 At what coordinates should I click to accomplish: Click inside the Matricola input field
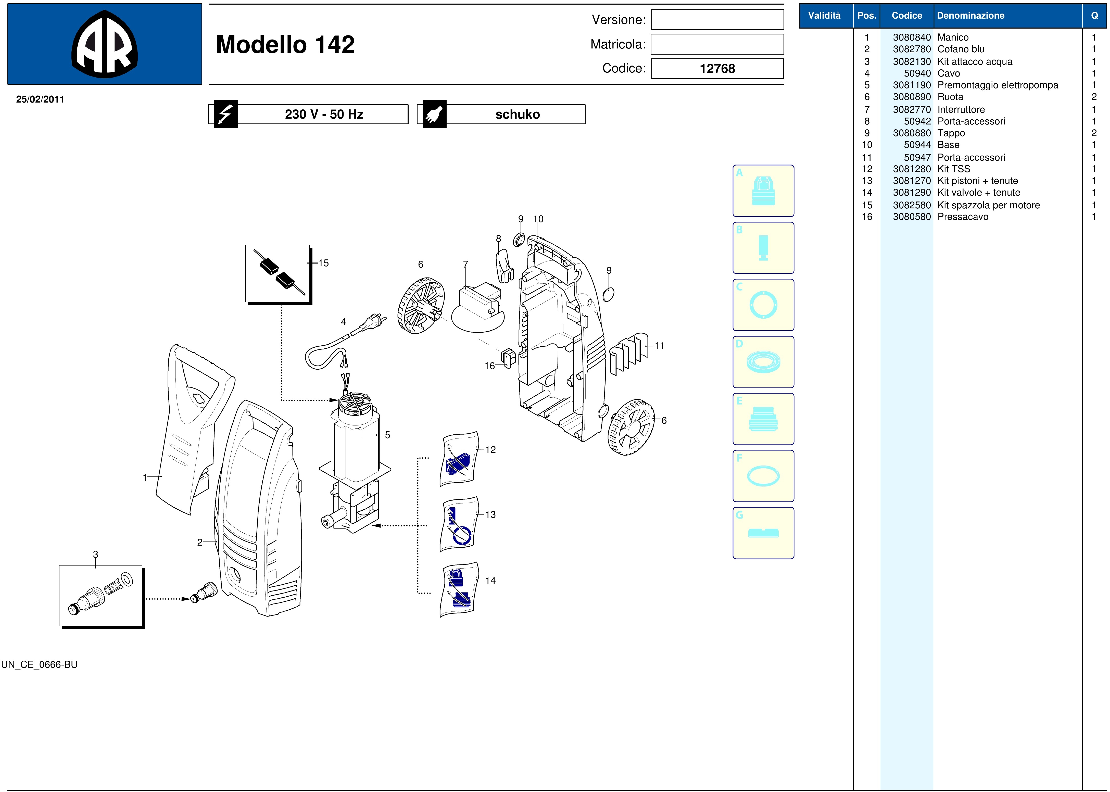[717, 44]
